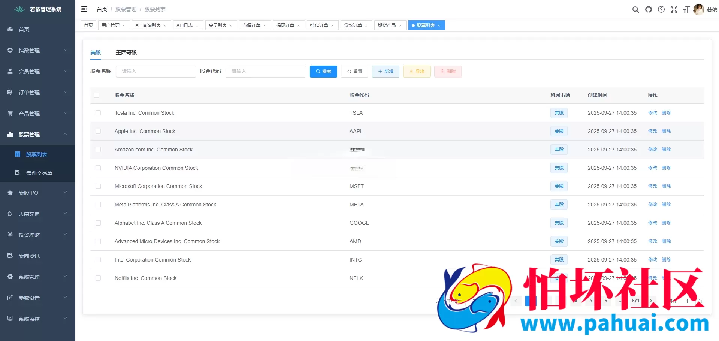
Task: Close the API日志 tag tab
Action: tap(197, 25)
